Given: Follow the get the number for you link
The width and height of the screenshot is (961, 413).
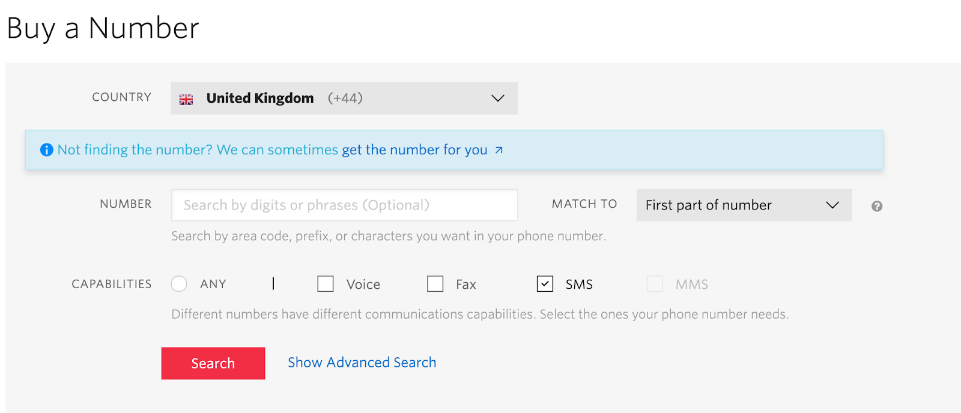Looking at the screenshot, I should (x=414, y=150).
